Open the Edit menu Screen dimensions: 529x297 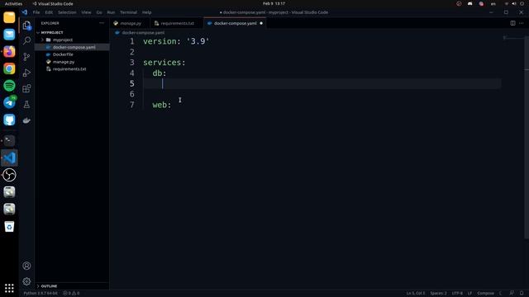tap(49, 12)
